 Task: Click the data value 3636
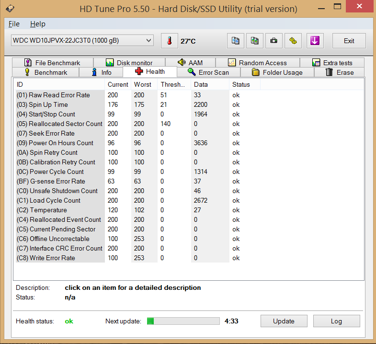[x=201, y=143]
